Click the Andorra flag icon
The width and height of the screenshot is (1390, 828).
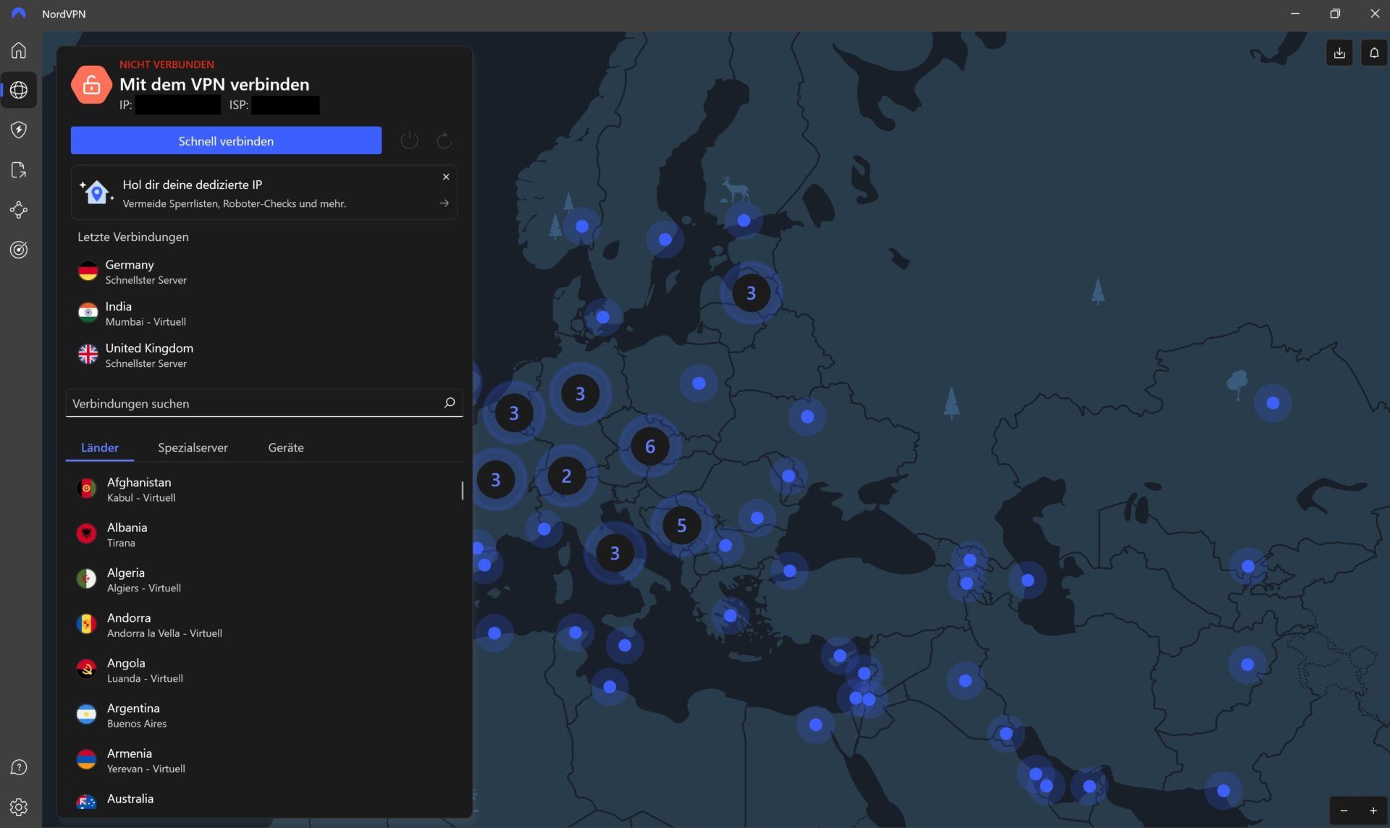click(86, 624)
